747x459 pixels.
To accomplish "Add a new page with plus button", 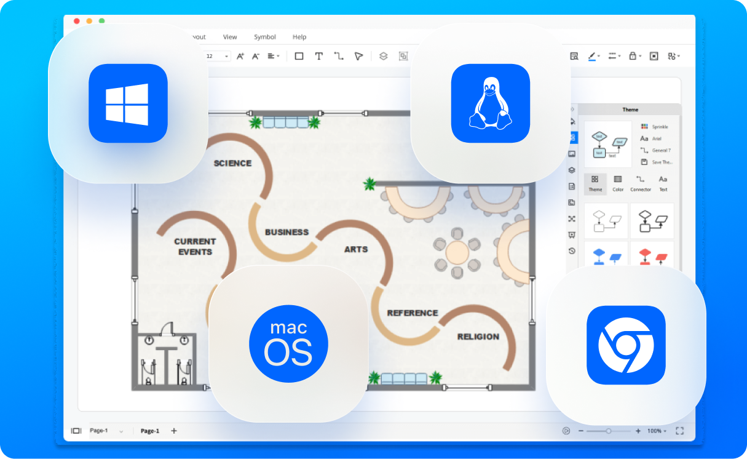I will pyautogui.click(x=174, y=431).
